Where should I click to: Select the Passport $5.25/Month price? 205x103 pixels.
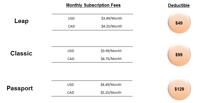coord(111,92)
